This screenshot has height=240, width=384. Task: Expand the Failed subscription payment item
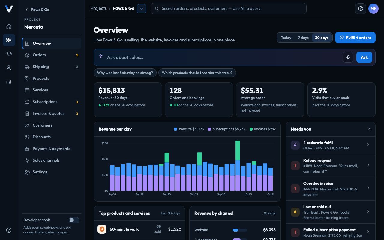[x=330, y=232]
